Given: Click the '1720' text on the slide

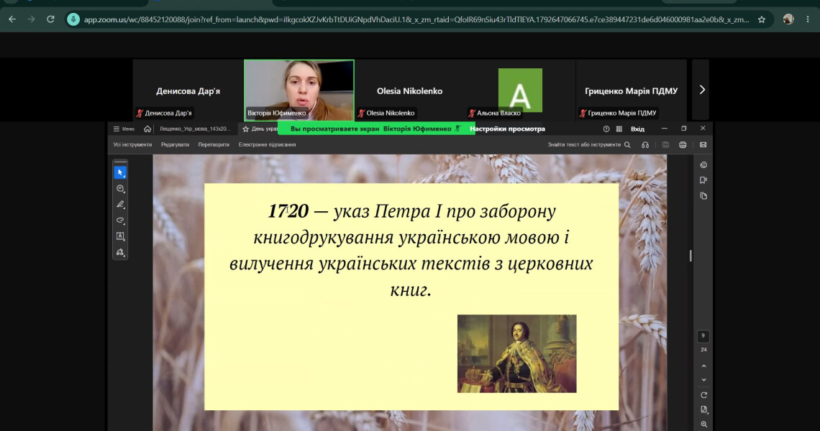Looking at the screenshot, I should pyautogui.click(x=288, y=211).
